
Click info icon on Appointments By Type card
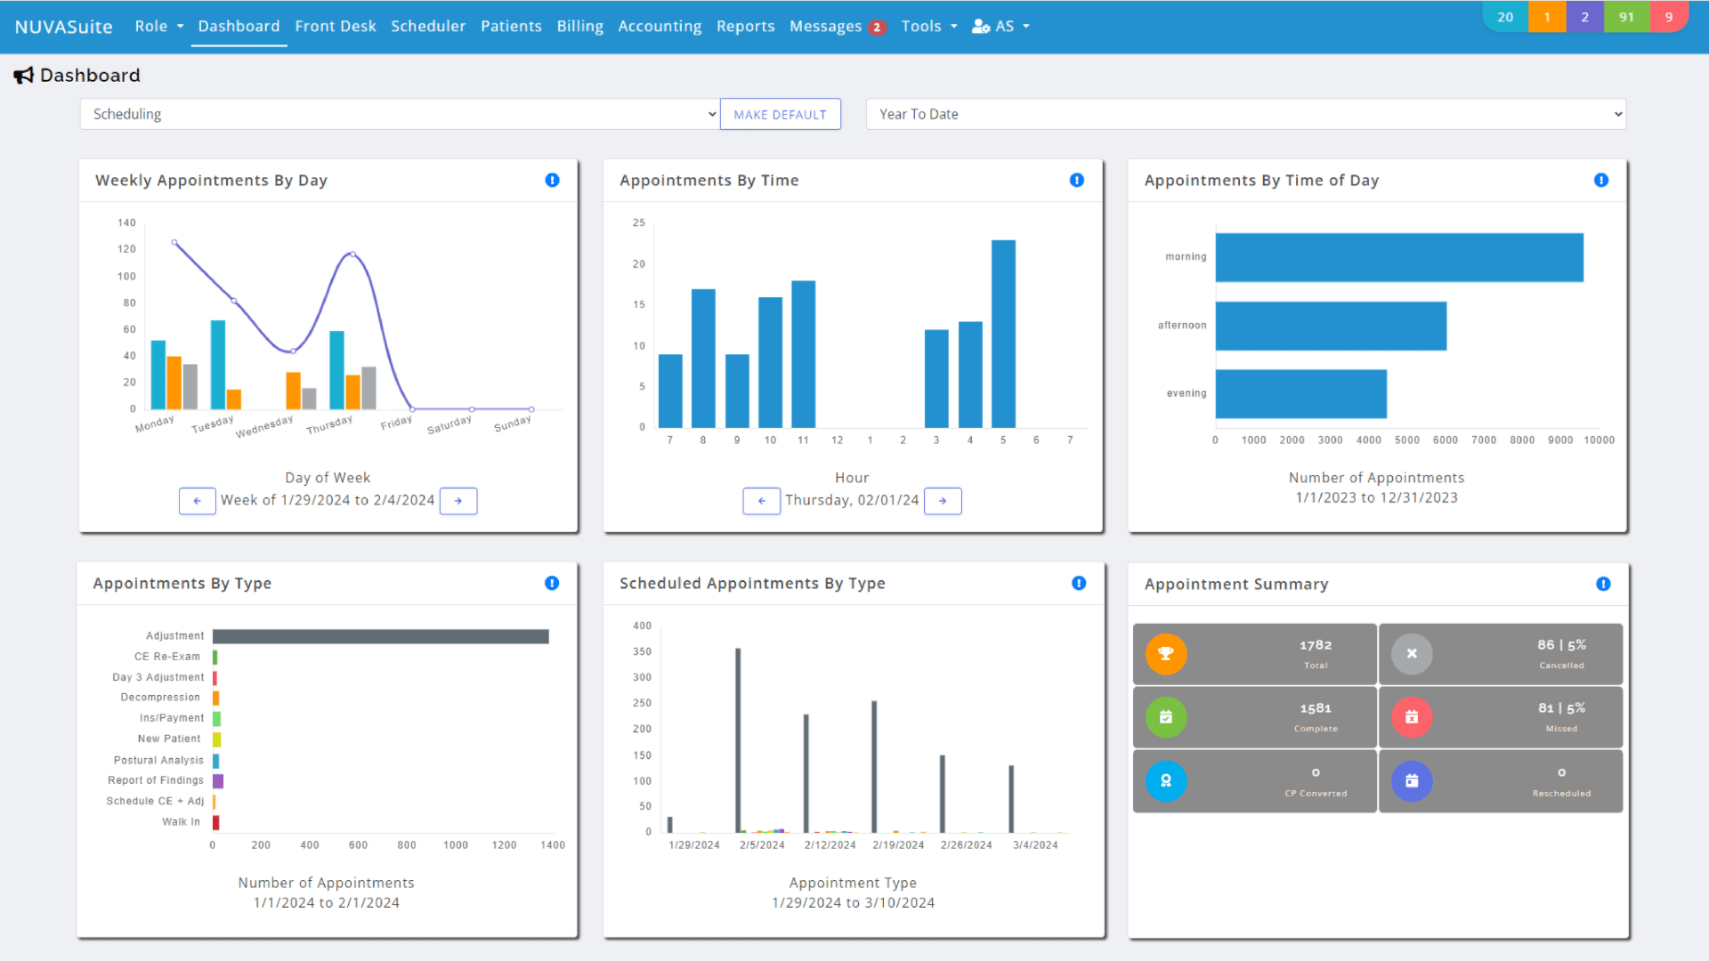pos(552,583)
